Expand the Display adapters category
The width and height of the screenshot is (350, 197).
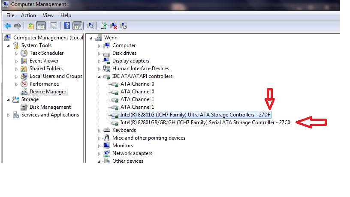tap(99, 61)
